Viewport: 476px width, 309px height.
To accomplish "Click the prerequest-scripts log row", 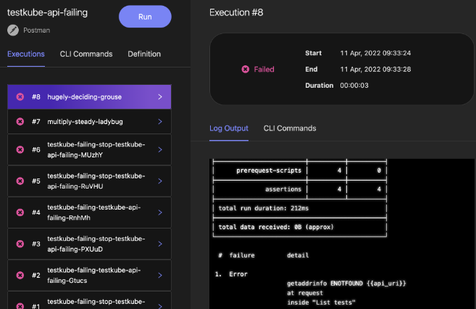I will point(300,170).
